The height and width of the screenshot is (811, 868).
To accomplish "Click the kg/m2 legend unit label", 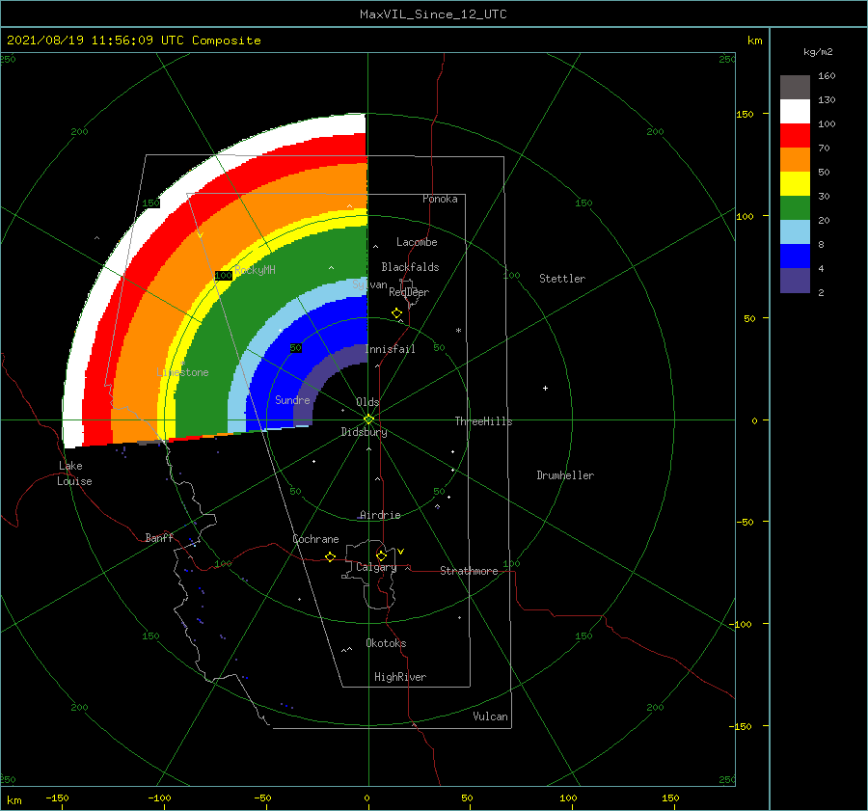I will point(818,52).
